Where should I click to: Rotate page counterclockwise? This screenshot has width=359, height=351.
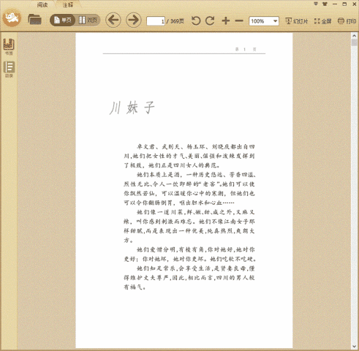coord(196,20)
